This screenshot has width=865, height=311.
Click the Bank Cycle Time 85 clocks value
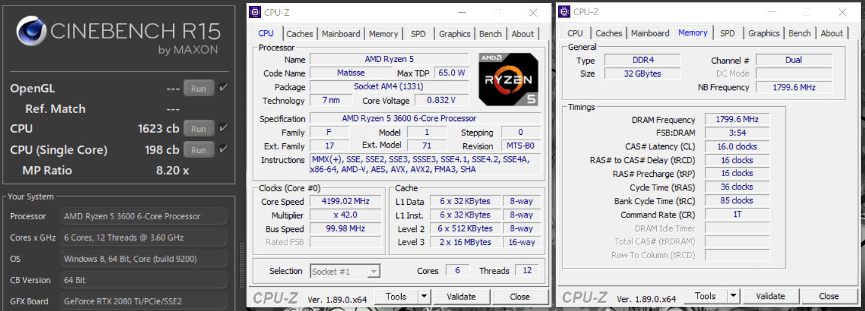coord(737,200)
